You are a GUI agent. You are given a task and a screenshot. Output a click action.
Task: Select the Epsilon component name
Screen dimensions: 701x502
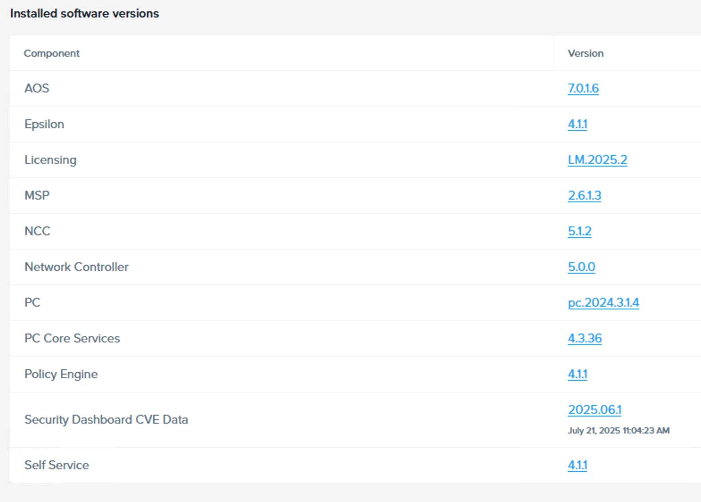(44, 124)
